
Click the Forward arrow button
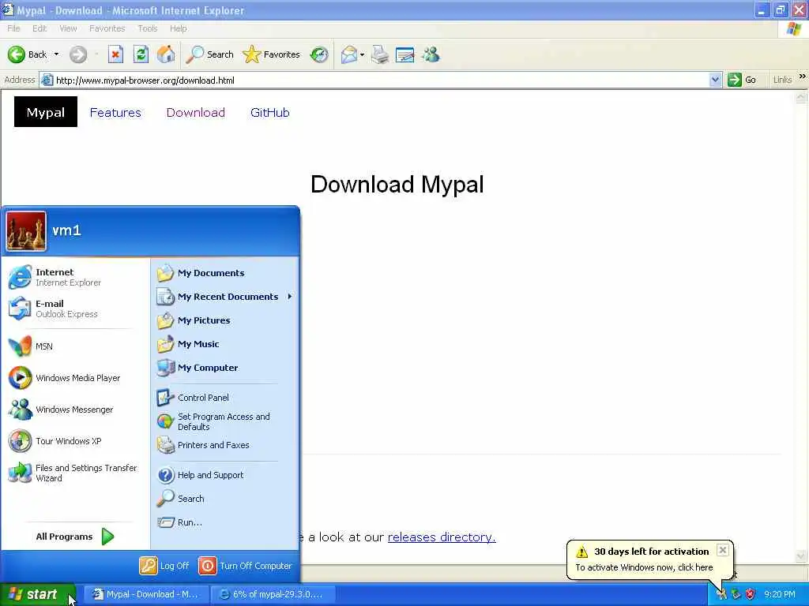pos(78,54)
